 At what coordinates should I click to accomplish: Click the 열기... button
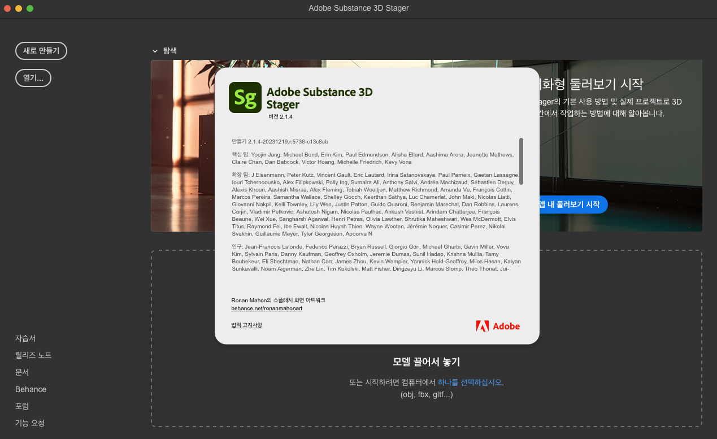pos(33,78)
